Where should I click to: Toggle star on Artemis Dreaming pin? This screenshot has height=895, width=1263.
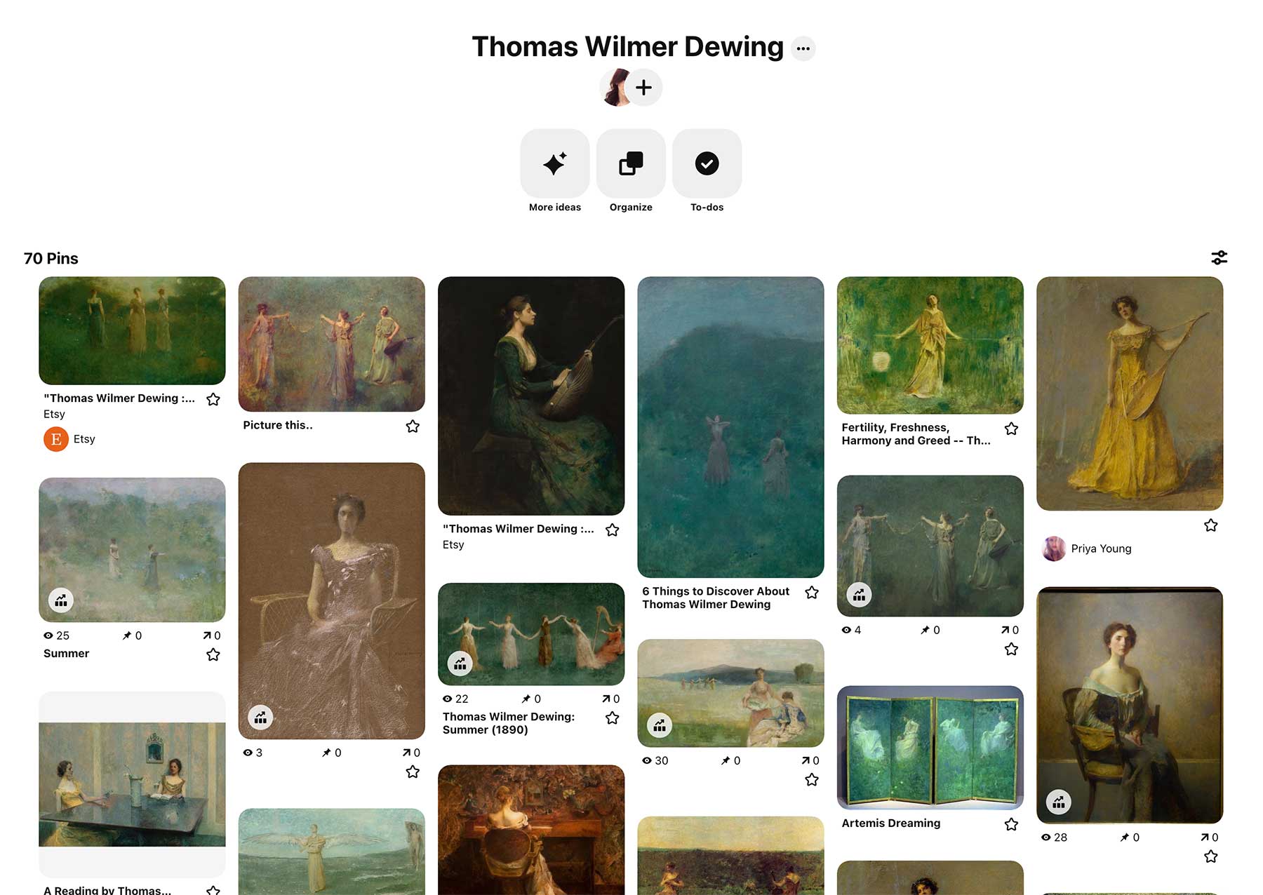click(x=1011, y=824)
